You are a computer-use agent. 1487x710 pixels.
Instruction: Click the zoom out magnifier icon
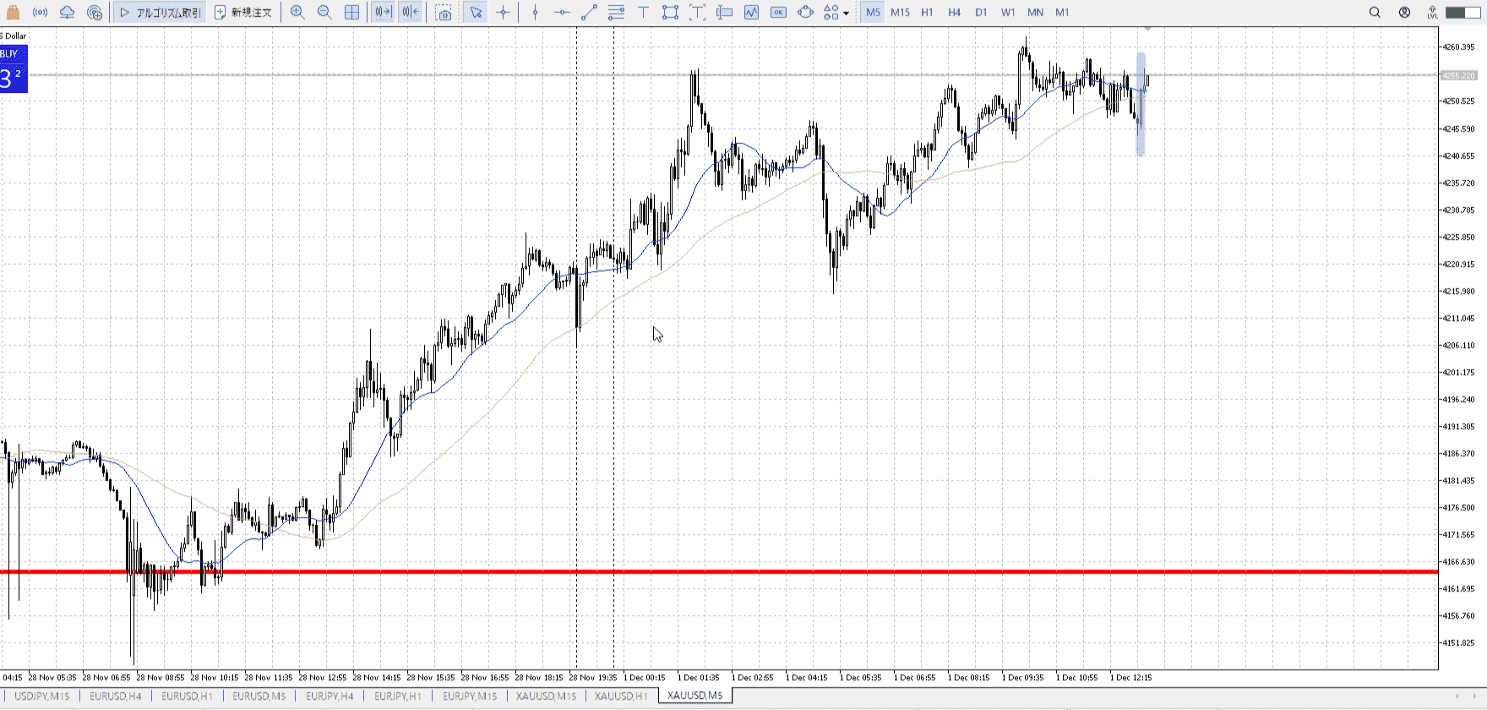pyautogui.click(x=324, y=13)
